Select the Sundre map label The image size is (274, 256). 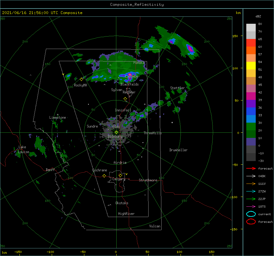[92, 126]
